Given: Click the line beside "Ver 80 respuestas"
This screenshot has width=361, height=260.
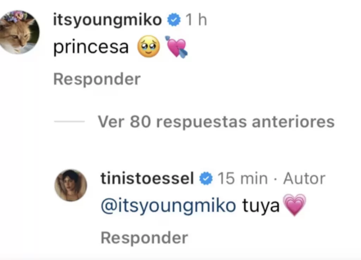Looking at the screenshot, I should pyautogui.click(x=69, y=122).
